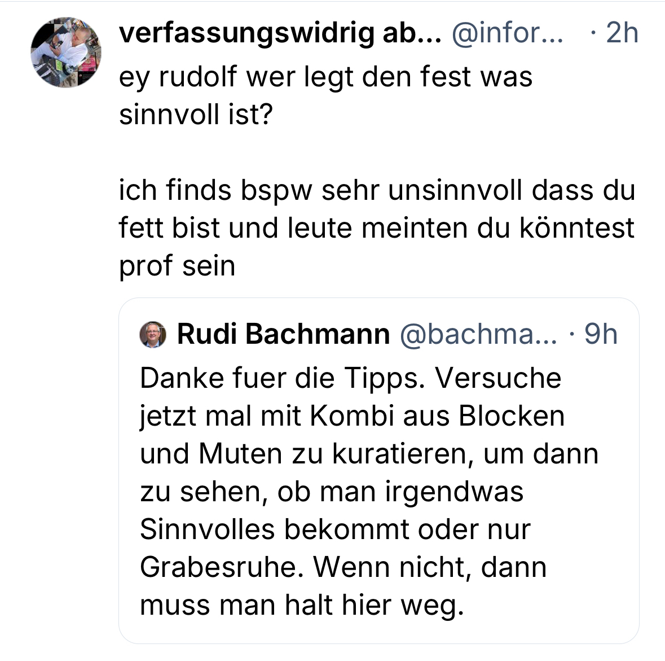
Task: Click the "Rudi Bachmann" name in quote
Action: click(283, 334)
